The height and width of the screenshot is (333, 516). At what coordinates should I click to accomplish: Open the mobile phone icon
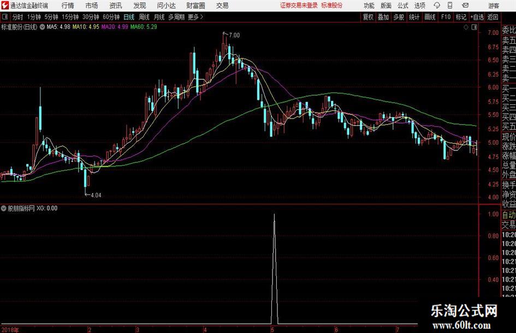[450, 5]
